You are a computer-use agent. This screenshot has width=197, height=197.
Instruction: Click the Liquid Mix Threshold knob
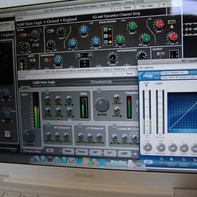(x=161, y=147)
